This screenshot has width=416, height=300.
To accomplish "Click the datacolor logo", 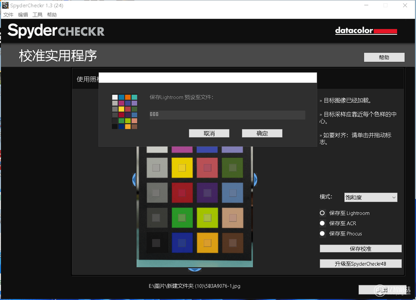I will click(x=366, y=31).
